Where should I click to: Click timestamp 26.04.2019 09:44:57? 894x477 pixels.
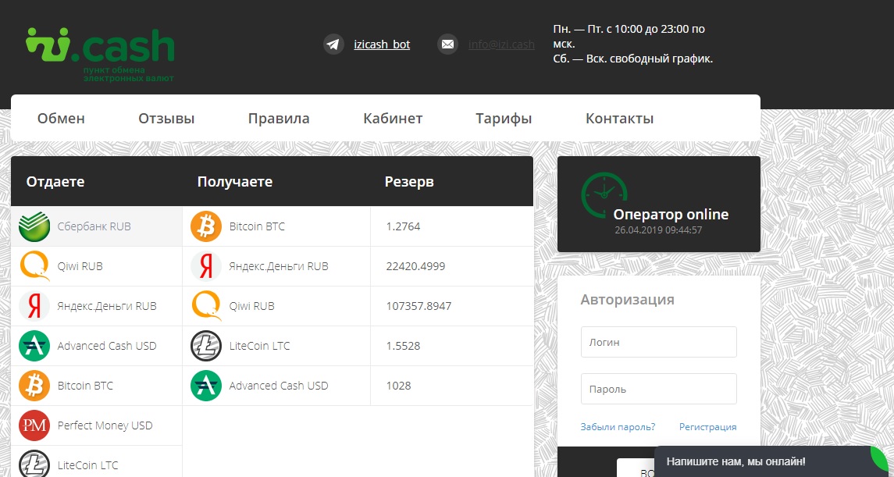click(658, 230)
